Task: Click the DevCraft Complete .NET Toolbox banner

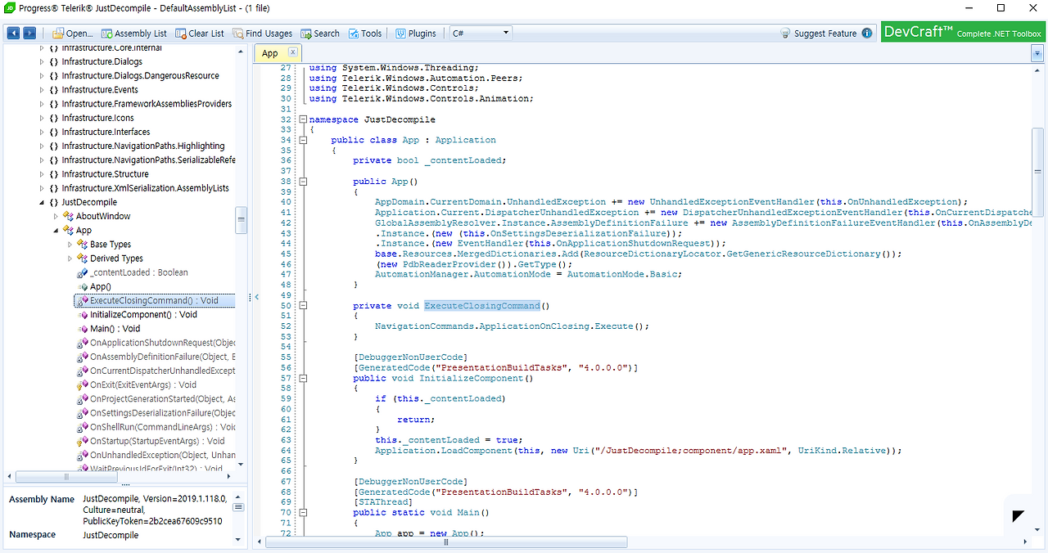Action: [x=964, y=33]
